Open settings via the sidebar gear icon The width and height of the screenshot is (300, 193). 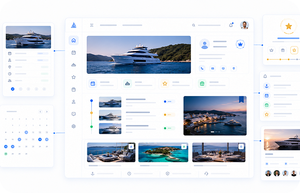click(x=74, y=126)
